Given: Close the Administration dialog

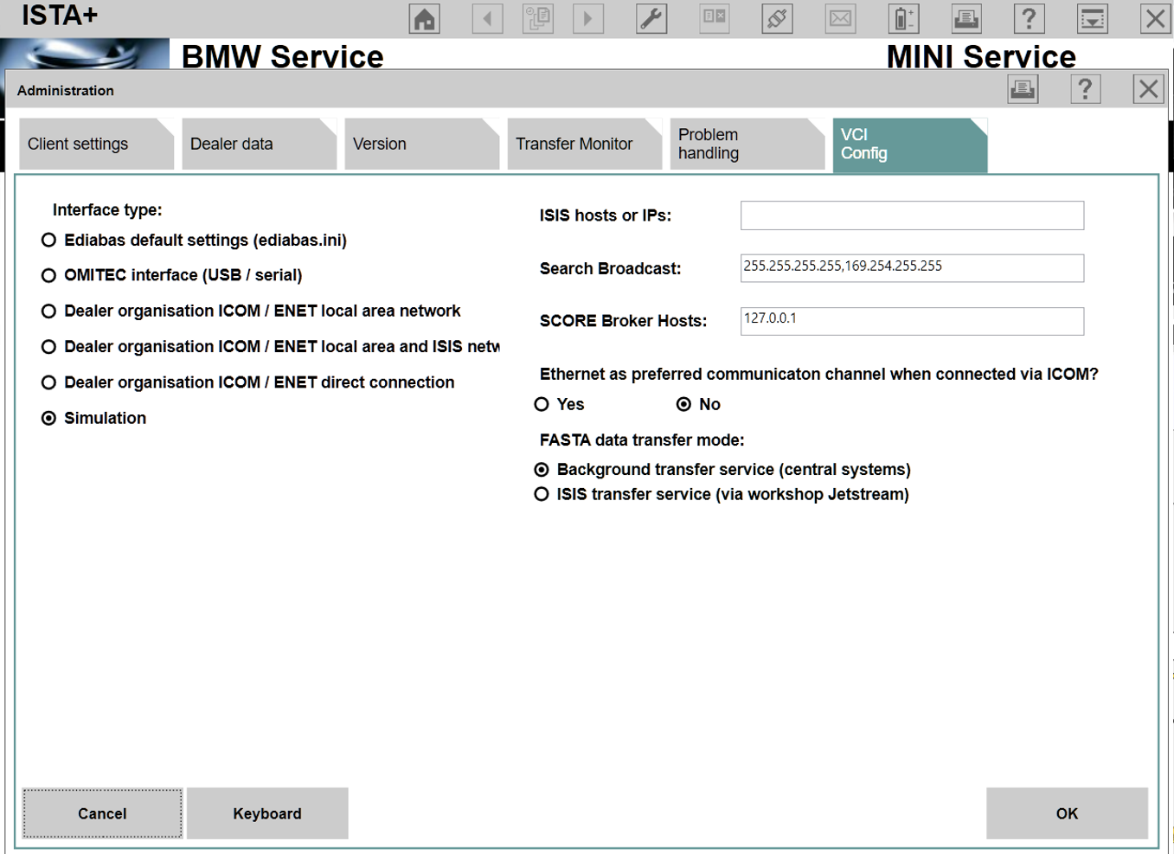Looking at the screenshot, I should tap(1148, 89).
